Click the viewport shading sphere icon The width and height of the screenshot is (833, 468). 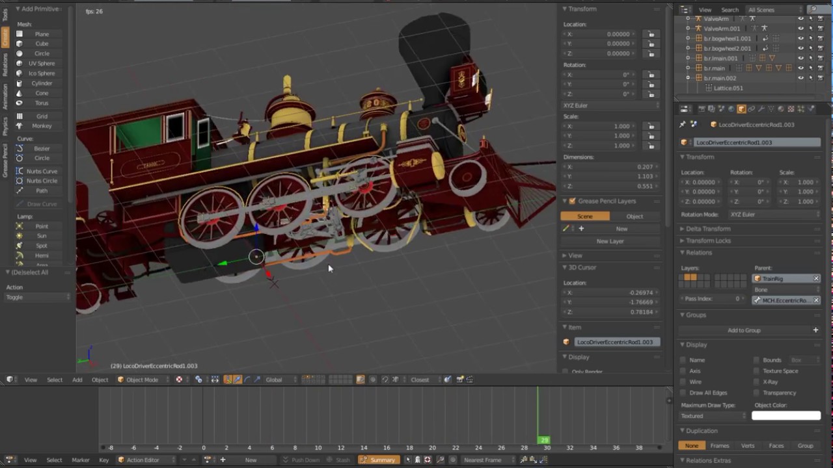tap(179, 380)
